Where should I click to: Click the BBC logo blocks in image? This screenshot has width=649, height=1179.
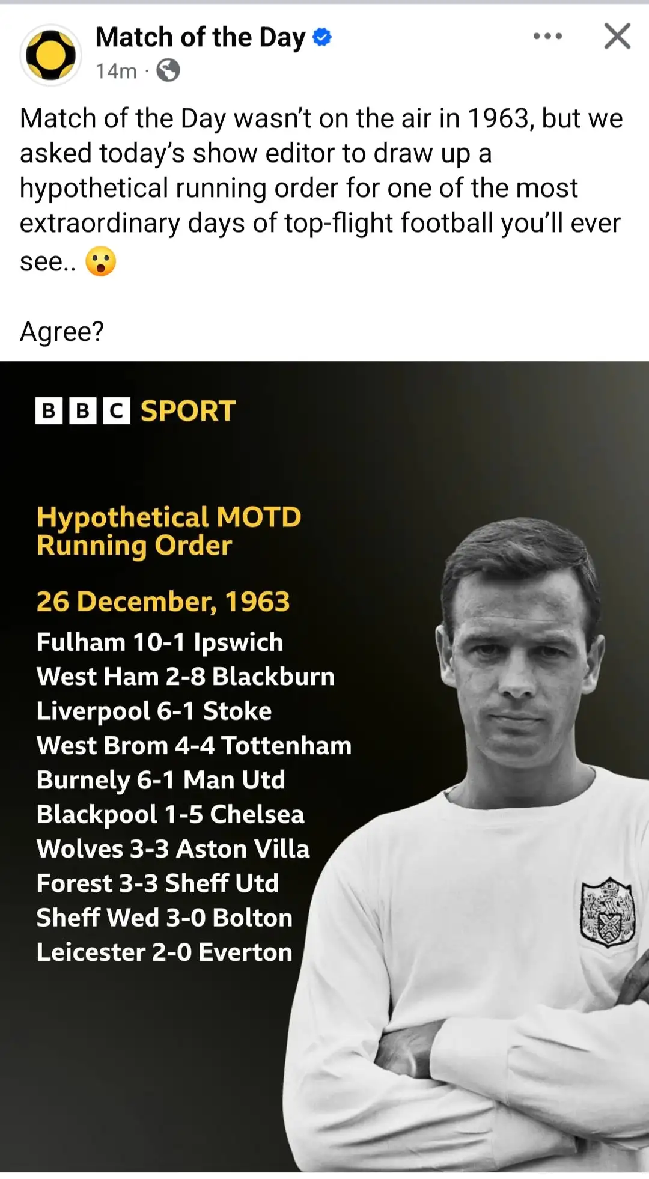[83, 411]
